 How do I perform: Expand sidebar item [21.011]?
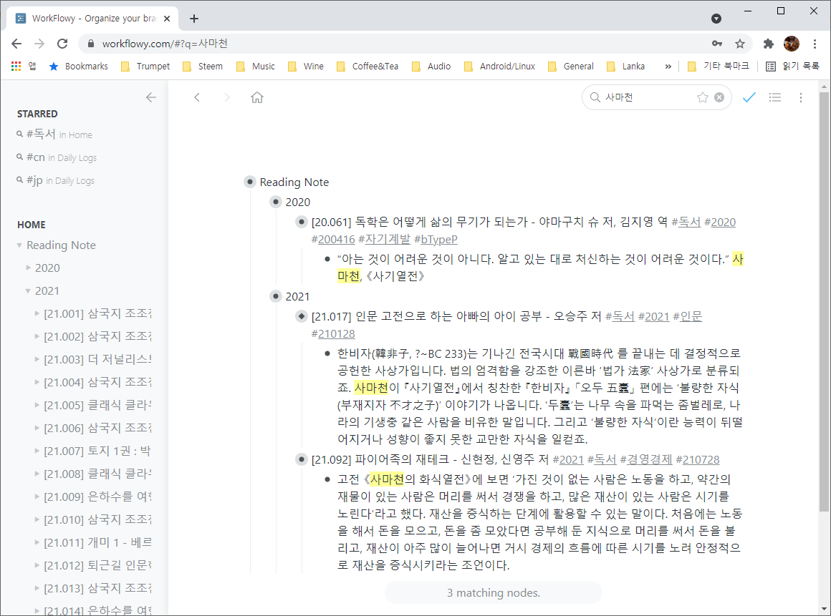(x=37, y=542)
